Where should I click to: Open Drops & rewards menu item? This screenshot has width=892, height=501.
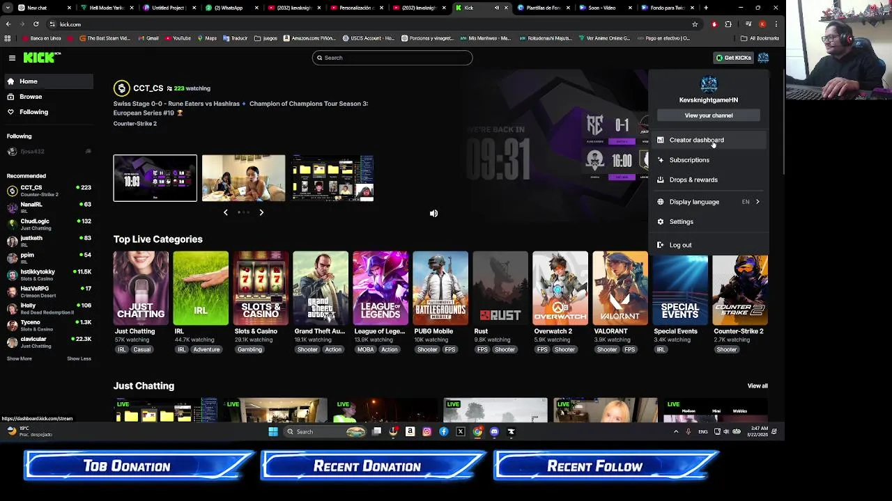[x=708, y=180]
